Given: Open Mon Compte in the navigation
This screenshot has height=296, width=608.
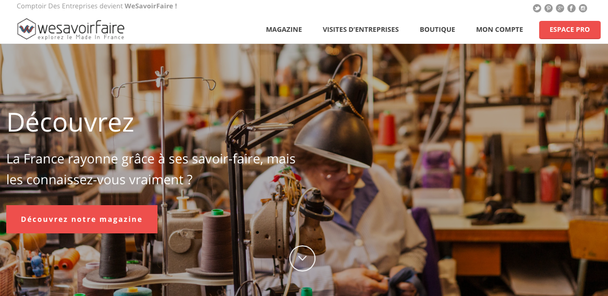Looking at the screenshot, I should 500,30.
